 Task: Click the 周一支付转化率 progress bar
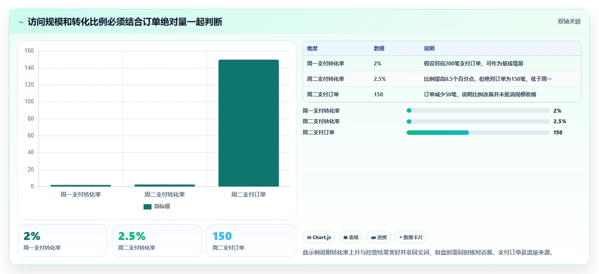point(478,111)
